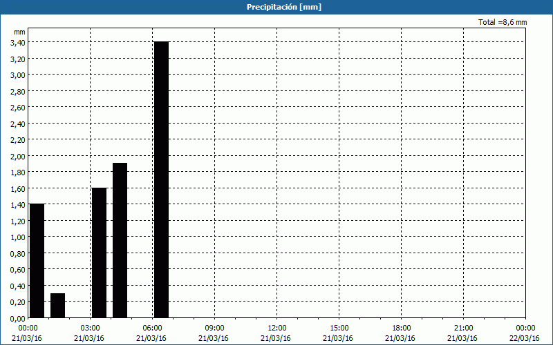Click the 03:00 time axis label
The width and height of the screenshot is (553, 345).
[x=90, y=328]
